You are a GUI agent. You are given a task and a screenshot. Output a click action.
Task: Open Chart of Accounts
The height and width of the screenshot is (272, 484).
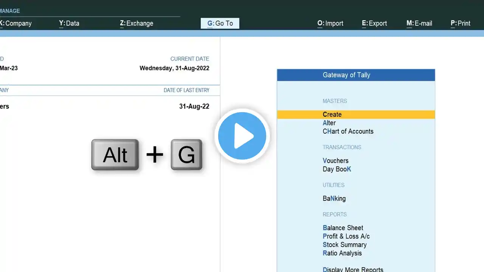(x=348, y=131)
